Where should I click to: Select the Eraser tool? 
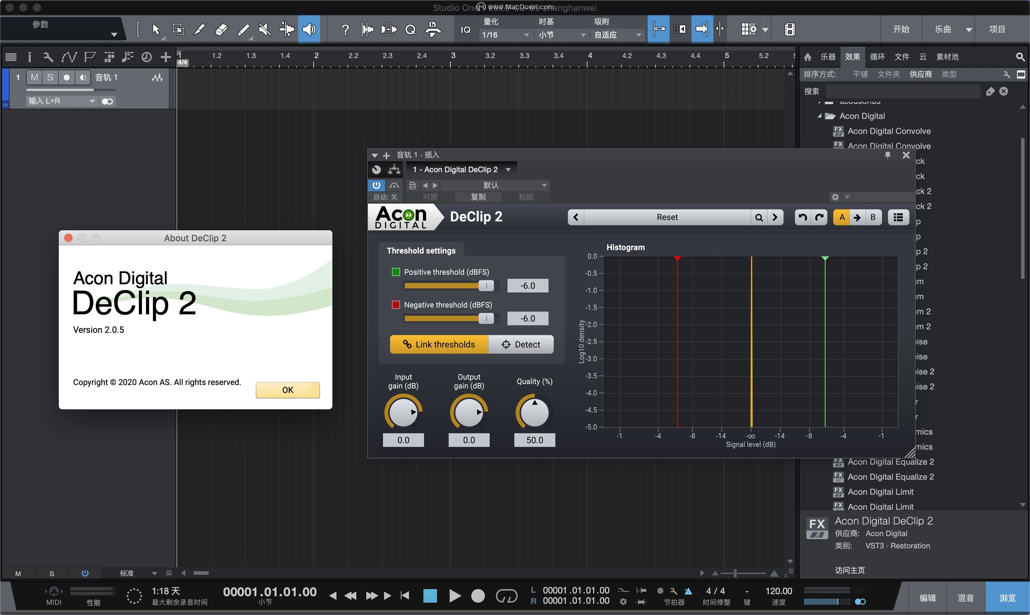(222, 29)
